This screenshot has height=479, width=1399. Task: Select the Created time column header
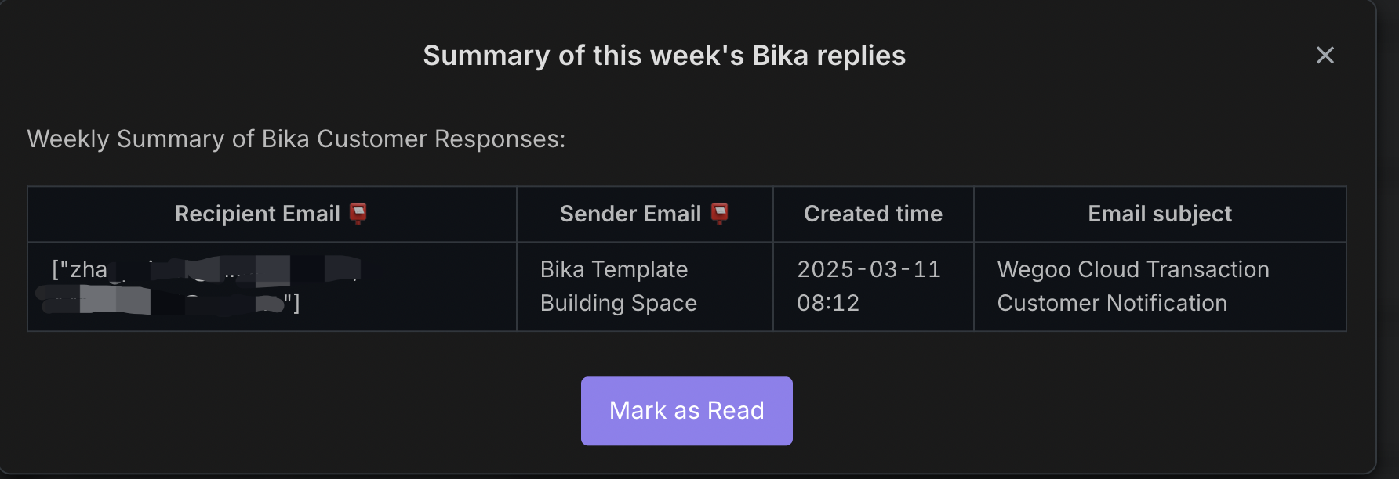(873, 214)
